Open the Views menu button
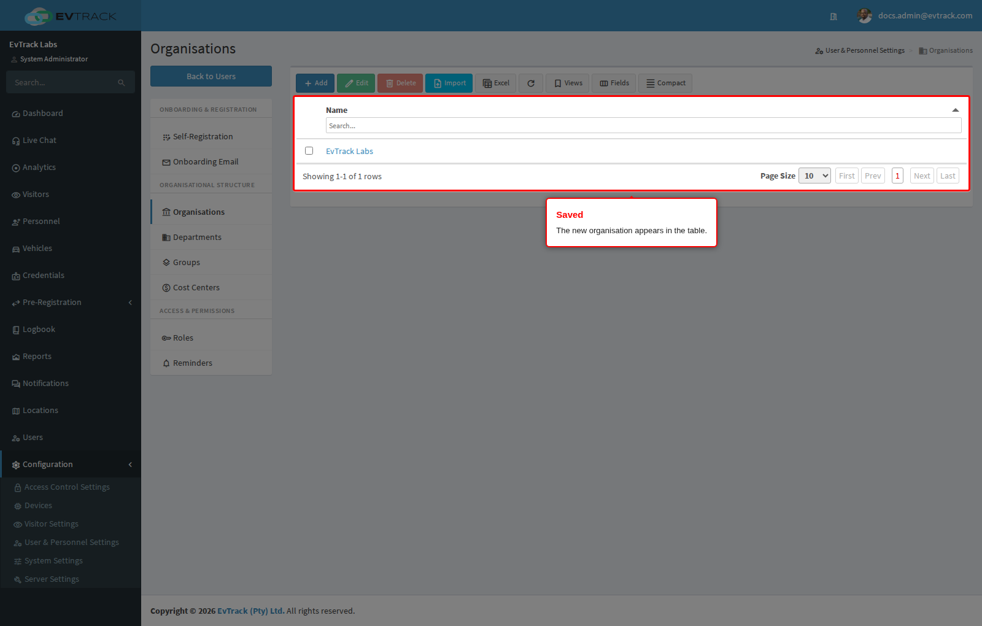The image size is (982, 626). (x=568, y=83)
